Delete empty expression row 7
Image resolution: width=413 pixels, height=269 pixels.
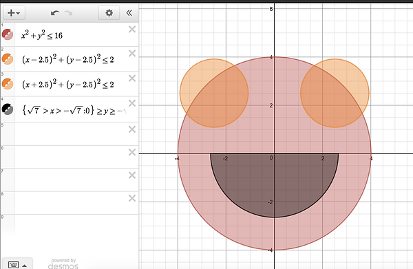coord(132,175)
